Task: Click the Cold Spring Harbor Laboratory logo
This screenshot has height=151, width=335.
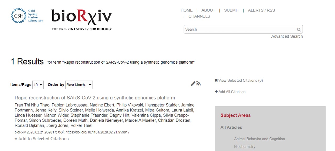Action: coord(27,16)
